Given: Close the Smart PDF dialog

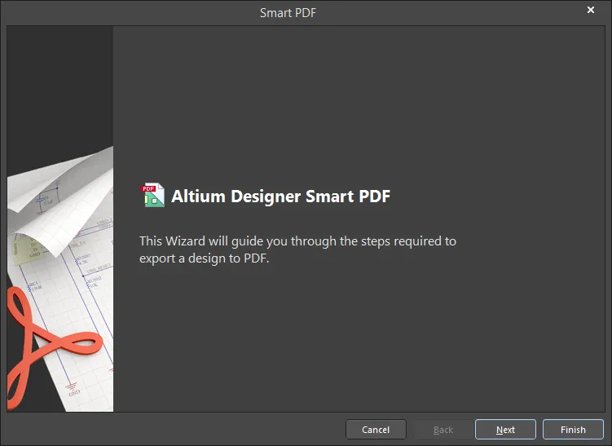Looking at the screenshot, I should [x=591, y=10].
